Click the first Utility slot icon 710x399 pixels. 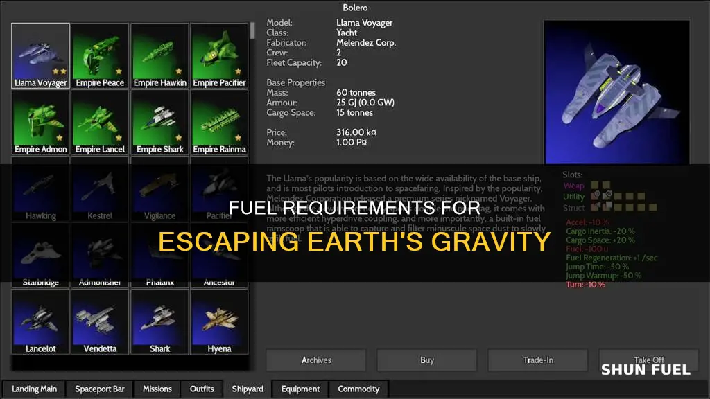pyautogui.click(x=596, y=196)
